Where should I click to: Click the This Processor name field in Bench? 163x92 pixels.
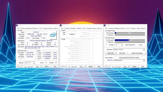coord(129,58)
